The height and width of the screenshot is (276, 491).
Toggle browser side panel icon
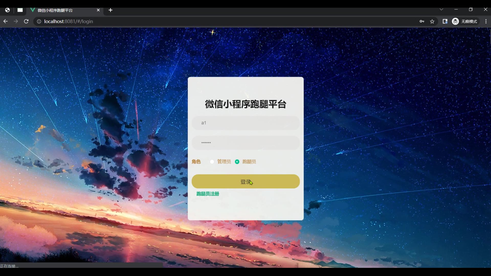click(445, 21)
